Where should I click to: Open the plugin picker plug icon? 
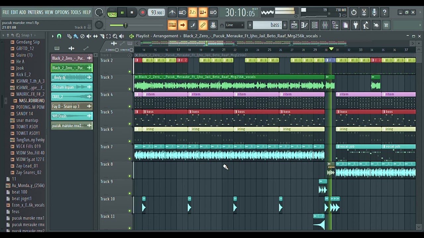(x=355, y=25)
